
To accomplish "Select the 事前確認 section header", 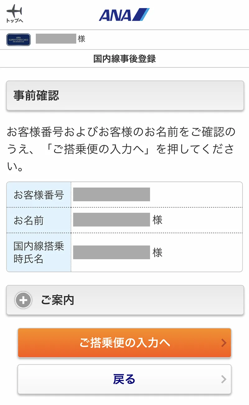I will click(125, 96).
